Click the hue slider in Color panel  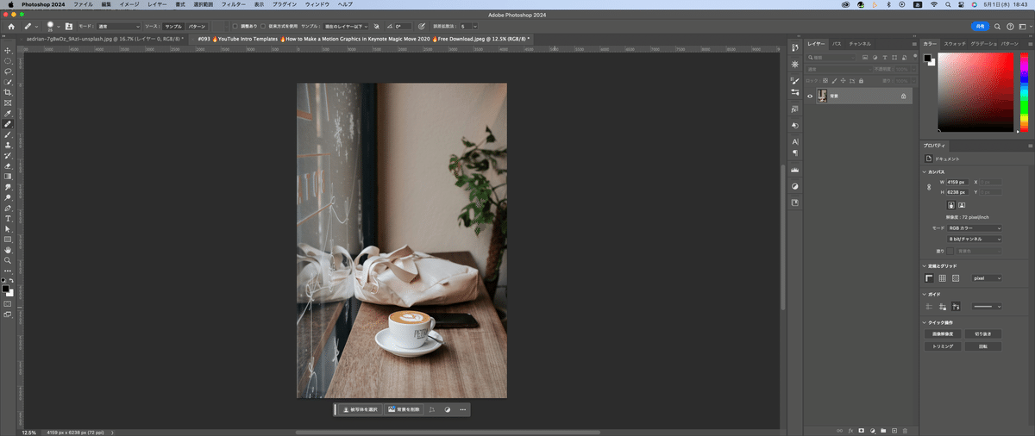coord(1024,93)
